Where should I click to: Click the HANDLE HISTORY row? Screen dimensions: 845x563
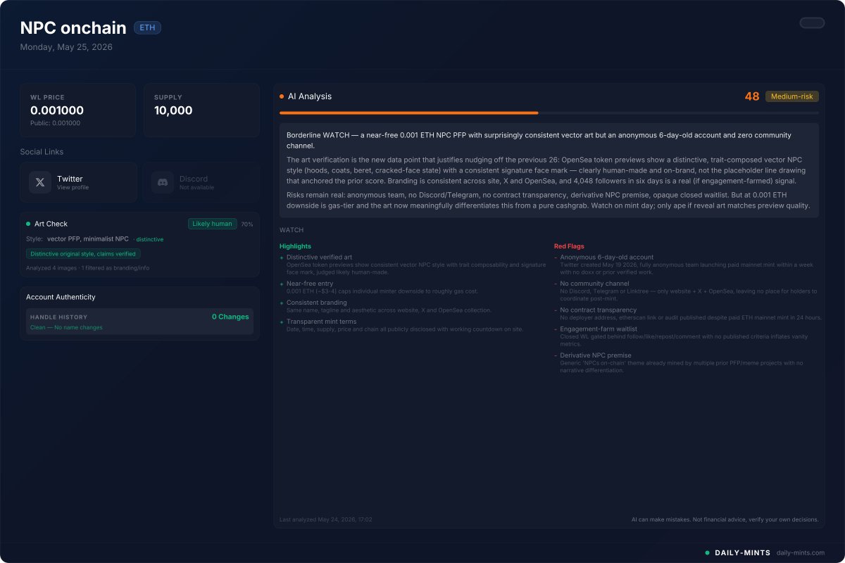tap(139, 322)
